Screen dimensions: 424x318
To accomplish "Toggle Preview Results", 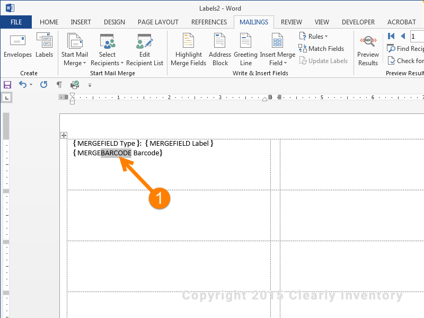I will [368, 50].
